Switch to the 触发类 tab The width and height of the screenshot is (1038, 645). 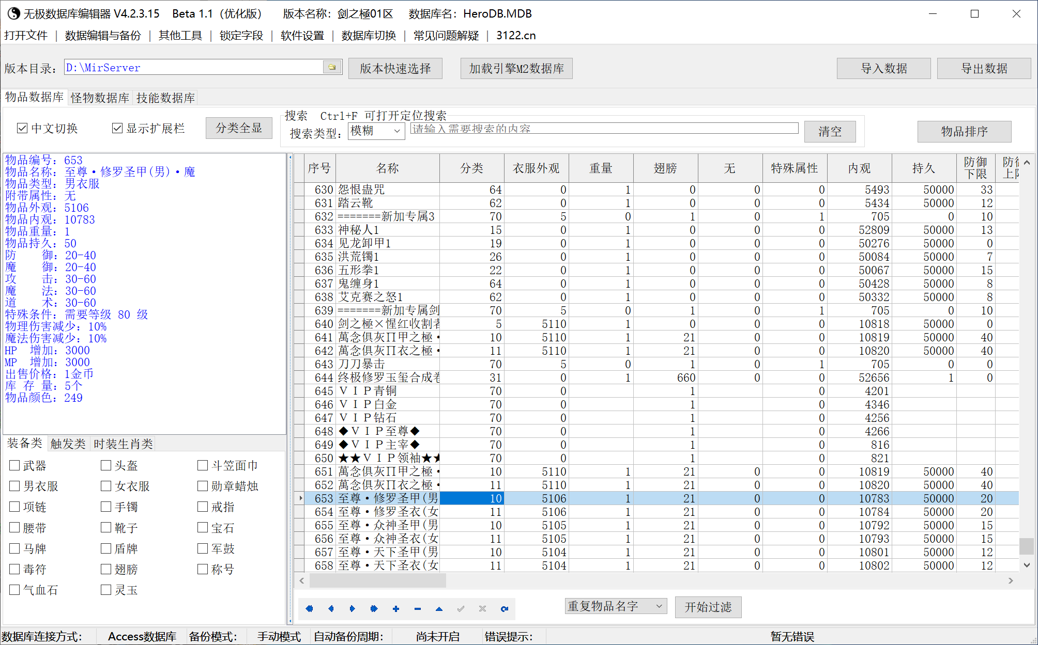[x=68, y=444]
